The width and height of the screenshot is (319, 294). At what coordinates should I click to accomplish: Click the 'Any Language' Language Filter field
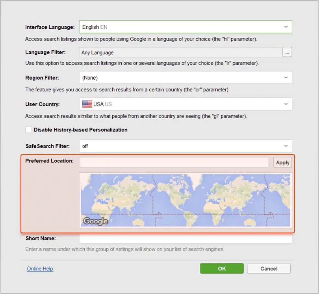(180, 52)
